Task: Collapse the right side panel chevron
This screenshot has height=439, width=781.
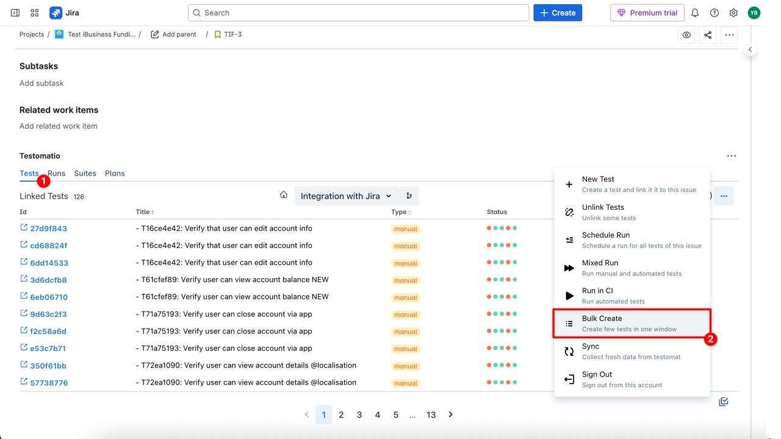Action: coord(750,49)
